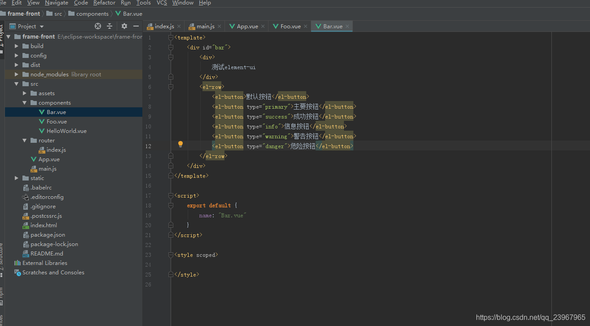Select .postcssrc.js in the tree
The width and height of the screenshot is (590, 326).
pyautogui.click(x=46, y=216)
